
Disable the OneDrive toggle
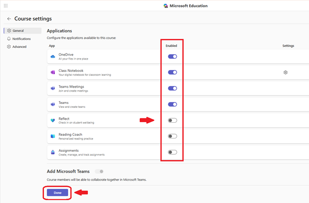(172, 57)
